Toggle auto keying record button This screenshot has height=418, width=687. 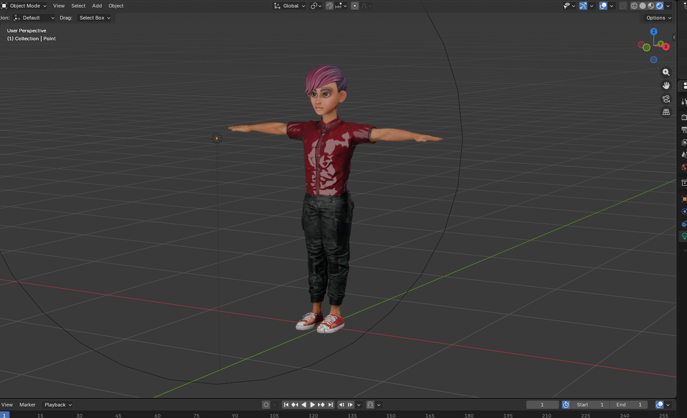[x=266, y=405]
